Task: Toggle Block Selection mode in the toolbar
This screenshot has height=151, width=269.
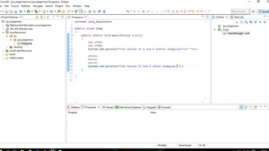Action: 90,11
